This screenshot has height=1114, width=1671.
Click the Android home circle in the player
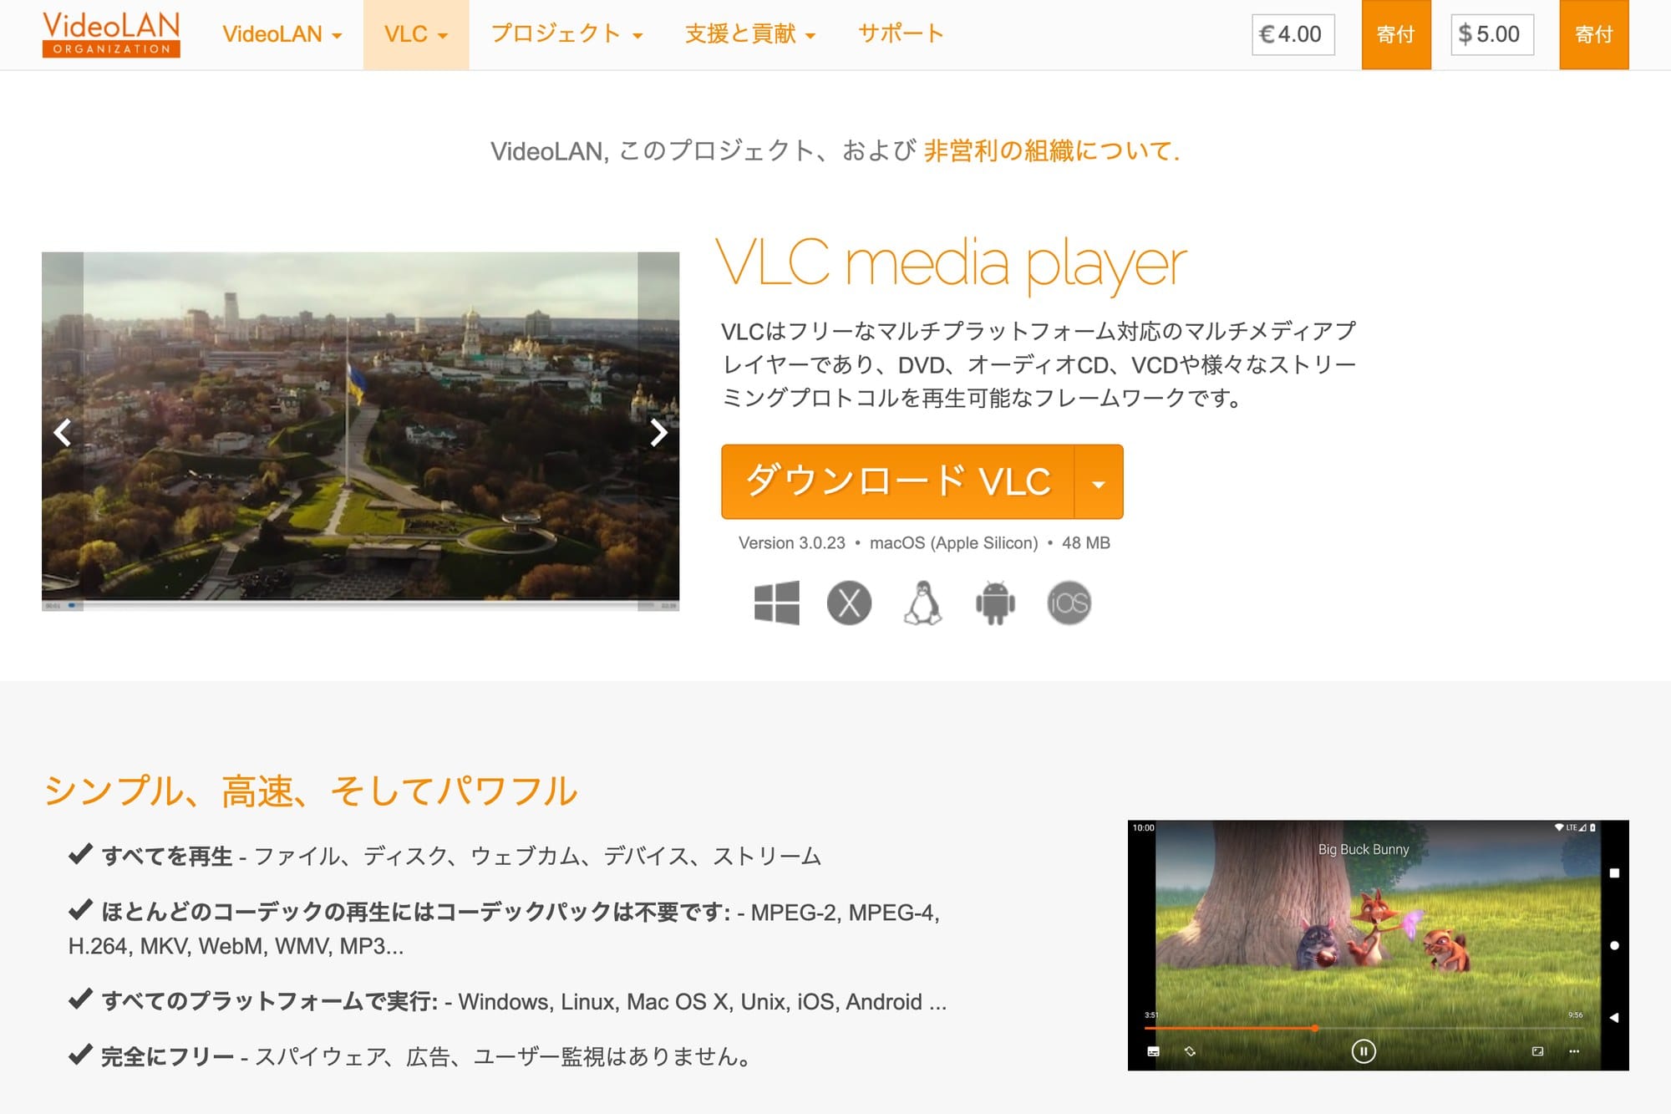click(1614, 945)
